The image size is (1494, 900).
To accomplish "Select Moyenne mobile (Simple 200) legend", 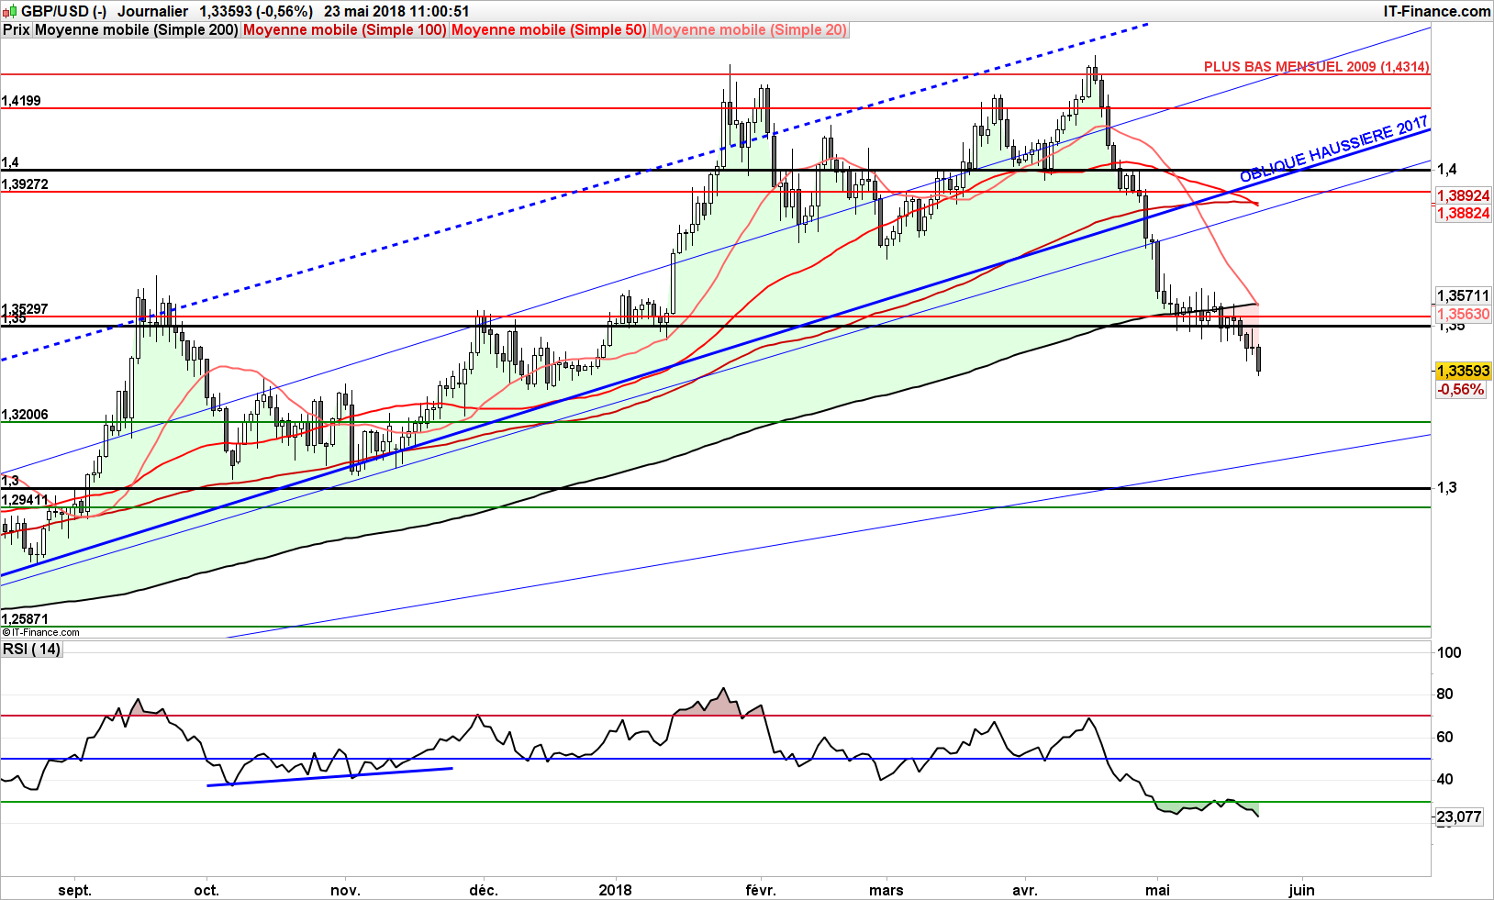I will (137, 29).
